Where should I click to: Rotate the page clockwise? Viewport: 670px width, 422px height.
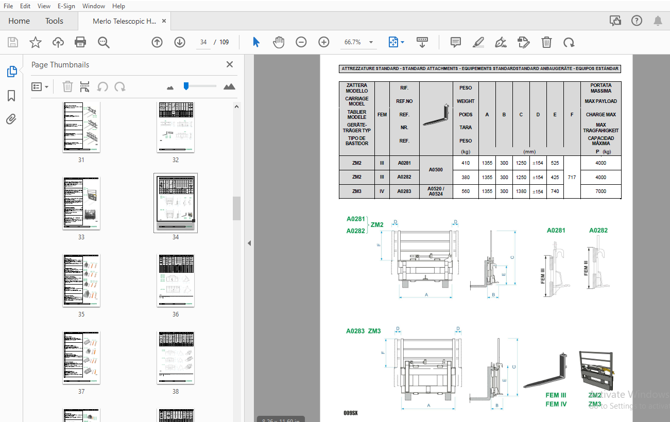tap(569, 42)
